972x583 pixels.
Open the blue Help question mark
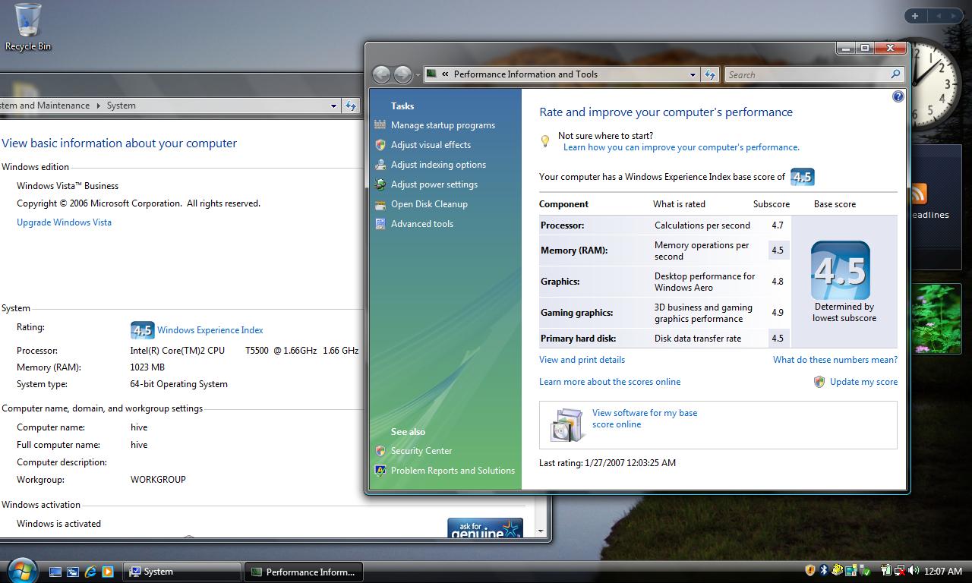click(898, 96)
